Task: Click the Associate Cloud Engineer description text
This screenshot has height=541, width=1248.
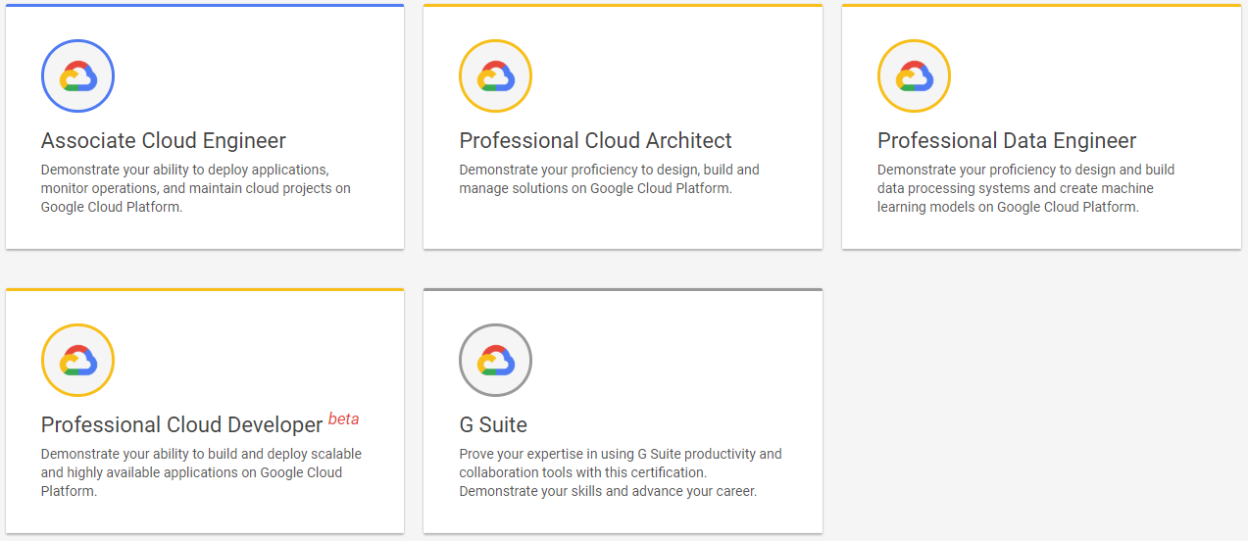Action: (195, 188)
